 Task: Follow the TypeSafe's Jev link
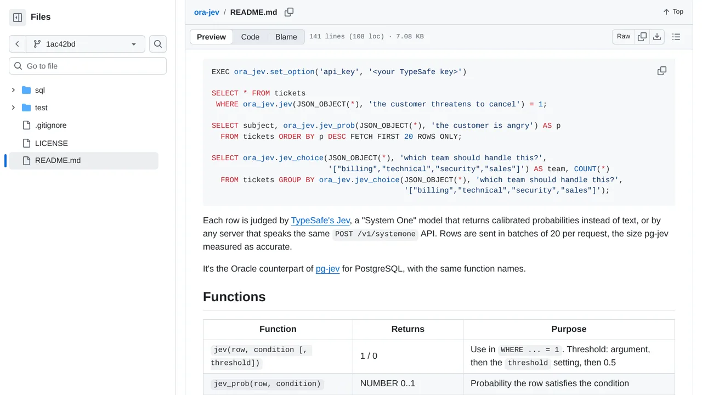pyautogui.click(x=320, y=221)
